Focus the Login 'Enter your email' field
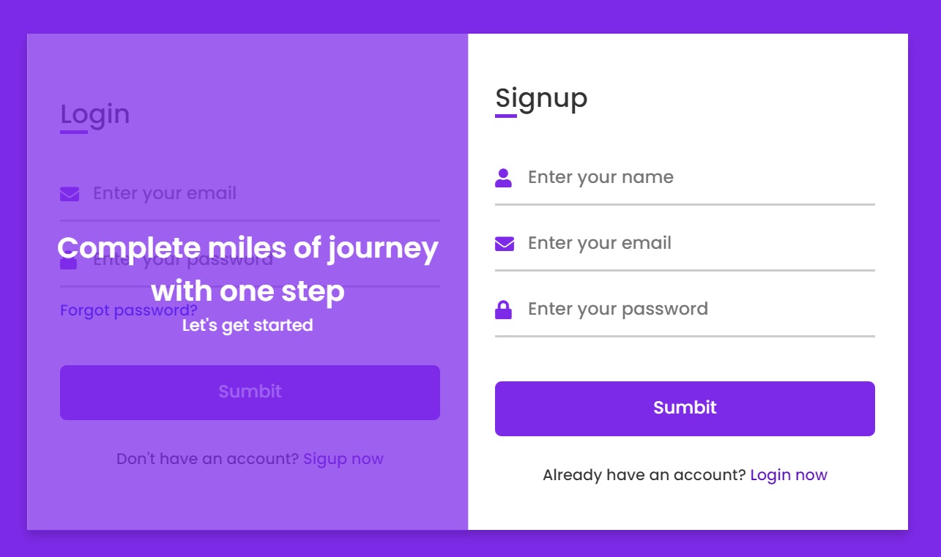The width and height of the screenshot is (941, 557). tap(250, 194)
